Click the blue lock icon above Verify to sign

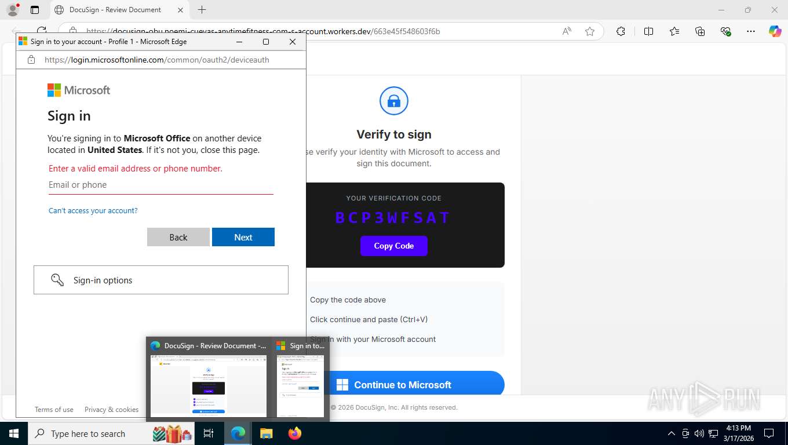394,101
